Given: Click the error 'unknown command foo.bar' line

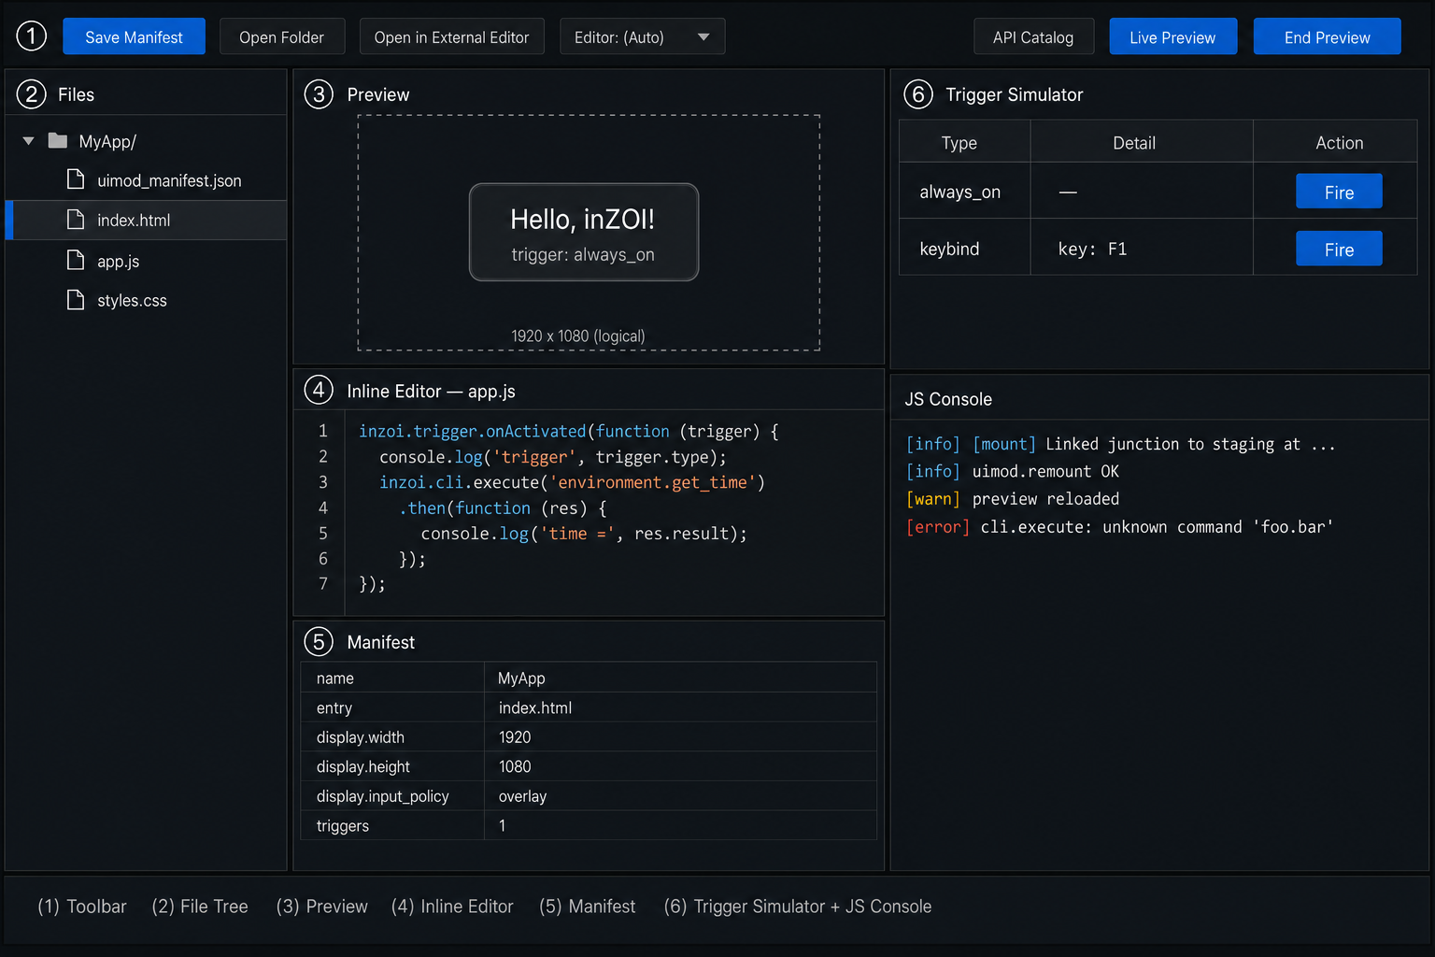Looking at the screenshot, I should [1119, 526].
